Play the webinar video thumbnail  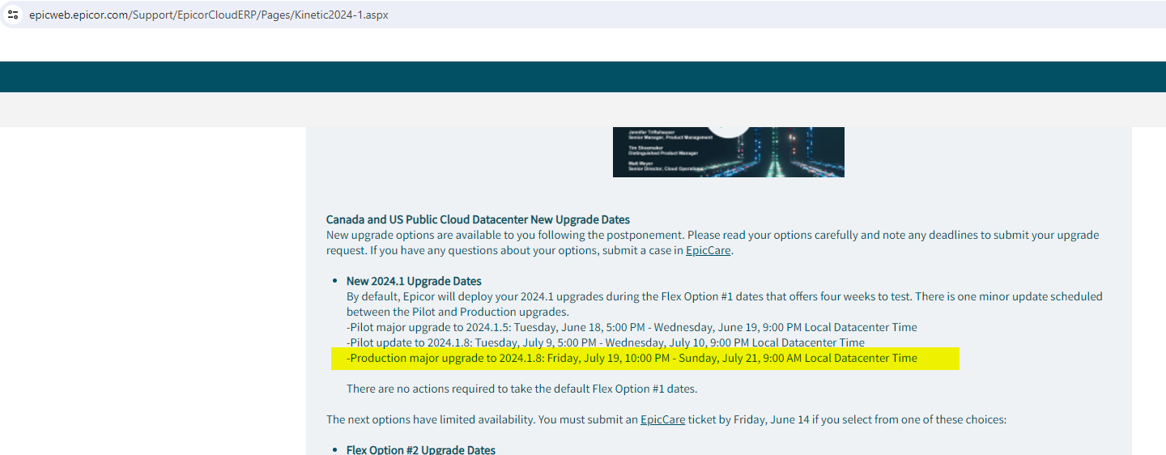coord(729,151)
